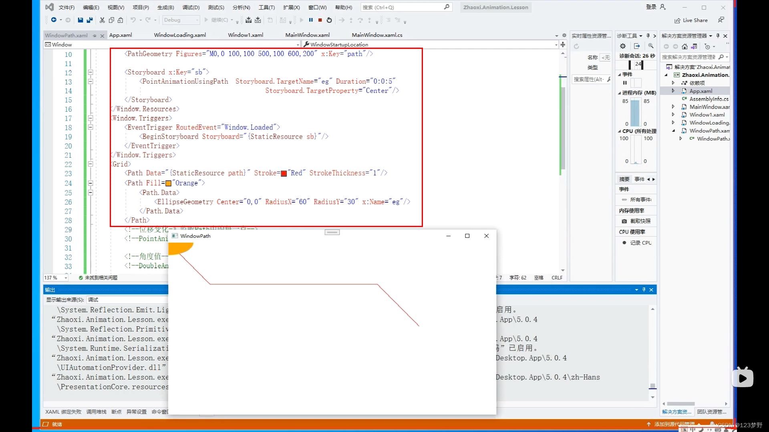Collapse the WindowPath.xaml tree node

click(x=673, y=131)
